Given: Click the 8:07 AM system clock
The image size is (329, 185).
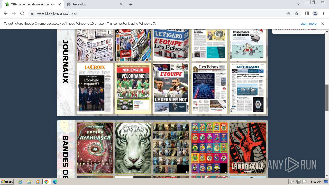Looking at the screenshot, I should coord(316,182).
